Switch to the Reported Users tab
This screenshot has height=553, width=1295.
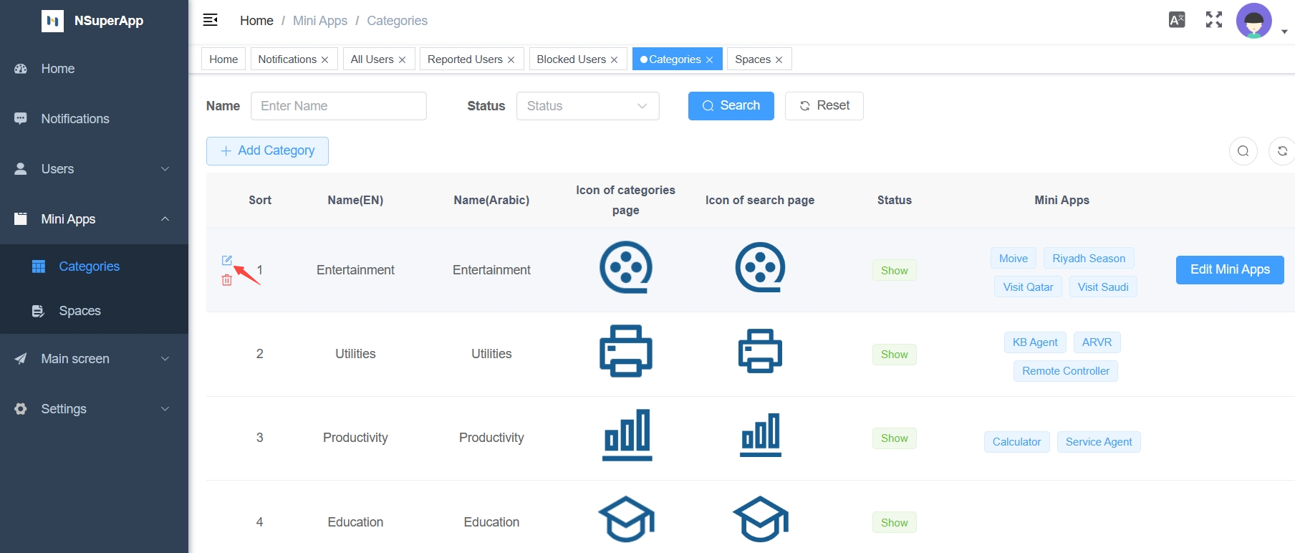pyautogui.click(x=465, y=59)
